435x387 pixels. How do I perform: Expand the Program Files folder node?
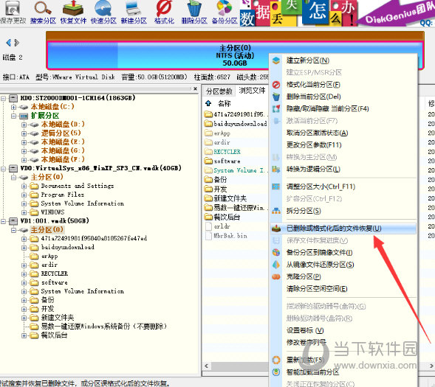[24, 195]
